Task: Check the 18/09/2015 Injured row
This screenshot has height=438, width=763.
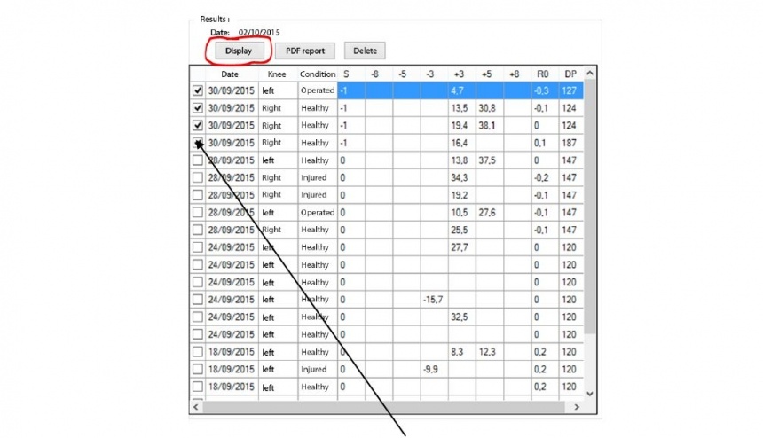Action: click(197, 370)
